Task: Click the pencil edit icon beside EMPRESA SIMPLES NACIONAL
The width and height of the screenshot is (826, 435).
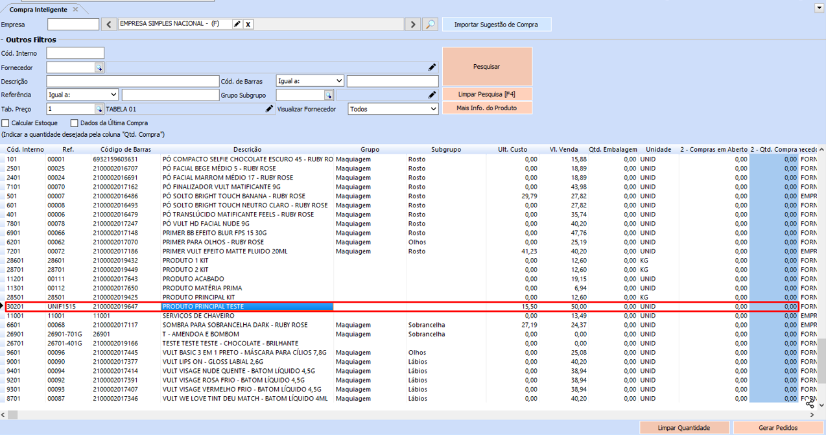Action: (x=237, y=24)
